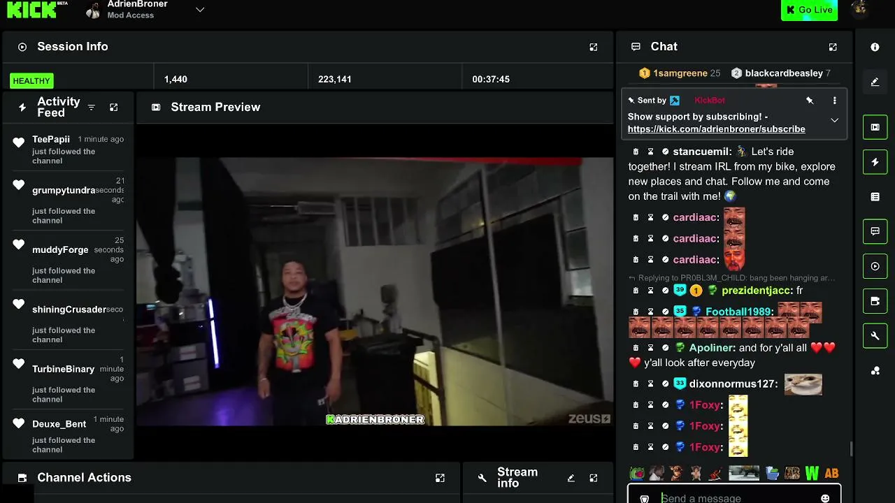Click the chat scrollbar thumb
Image resolution: width=895 pixels, height=503 pixels.
pyautogui.click(x=851, y=448)
